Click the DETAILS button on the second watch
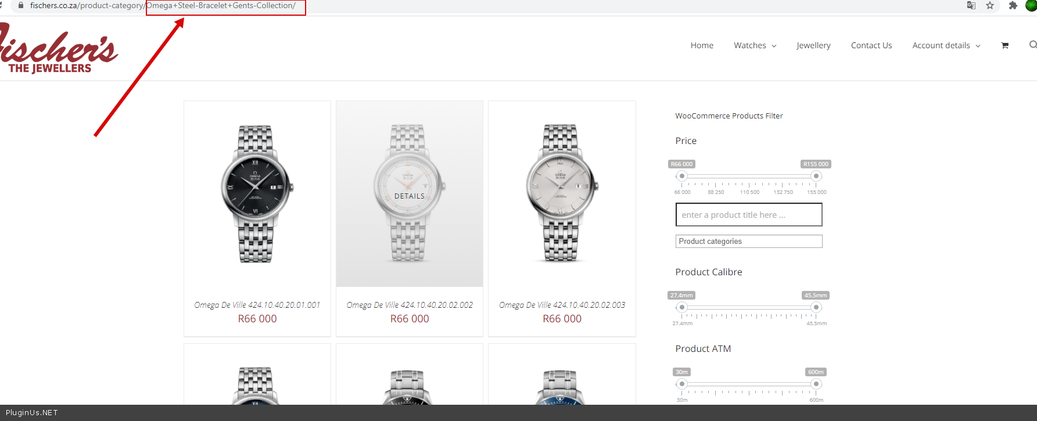The width and height of the screenshot is (1037, 421). coord(410,196)
